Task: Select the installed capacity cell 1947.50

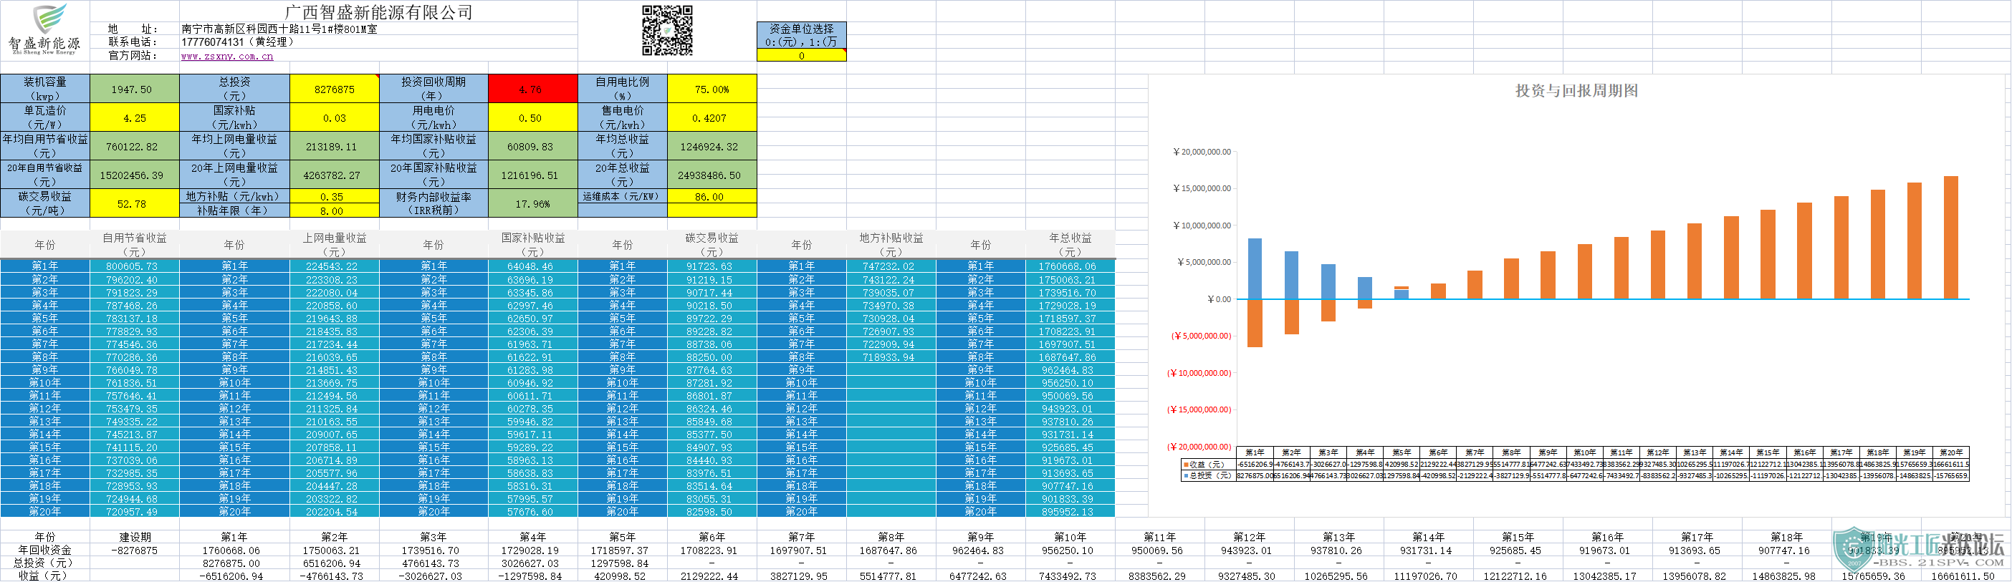Action: [134, 89]
